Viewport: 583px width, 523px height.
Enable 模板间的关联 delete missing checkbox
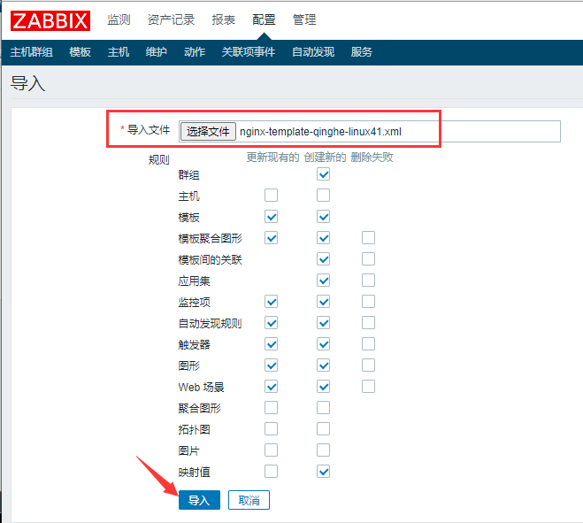pyautogui.click(x=368, y=259)
